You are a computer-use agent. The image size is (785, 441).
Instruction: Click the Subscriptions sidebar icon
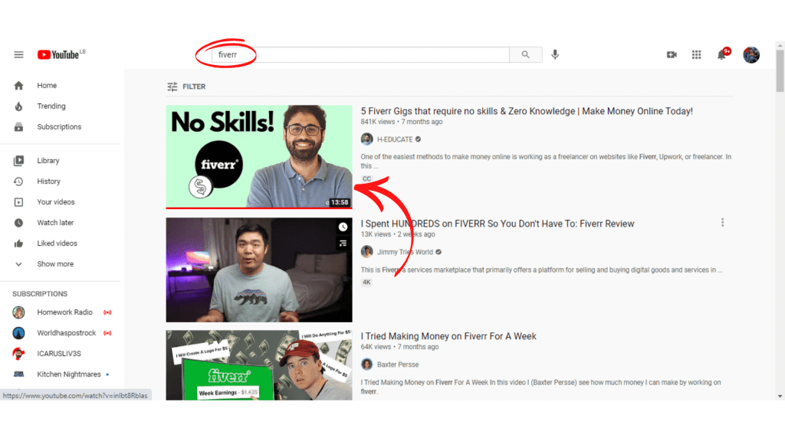(18, 126)
